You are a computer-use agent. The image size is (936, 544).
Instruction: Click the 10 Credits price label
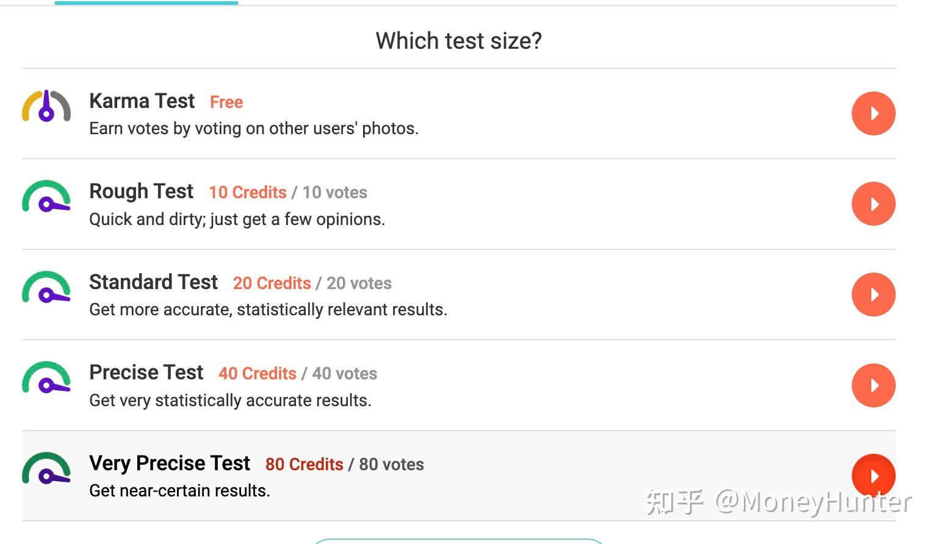tap(247, 193)
